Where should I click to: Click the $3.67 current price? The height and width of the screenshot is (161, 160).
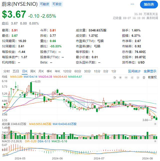click(14, 14)
